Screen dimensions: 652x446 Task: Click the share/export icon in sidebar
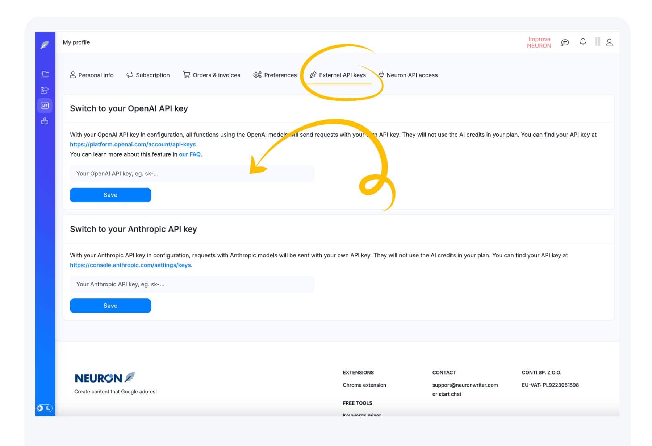[x=45, y=90]
